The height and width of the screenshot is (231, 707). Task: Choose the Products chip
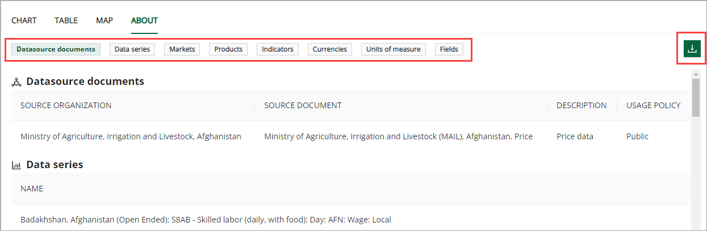(x=228, y=49)
